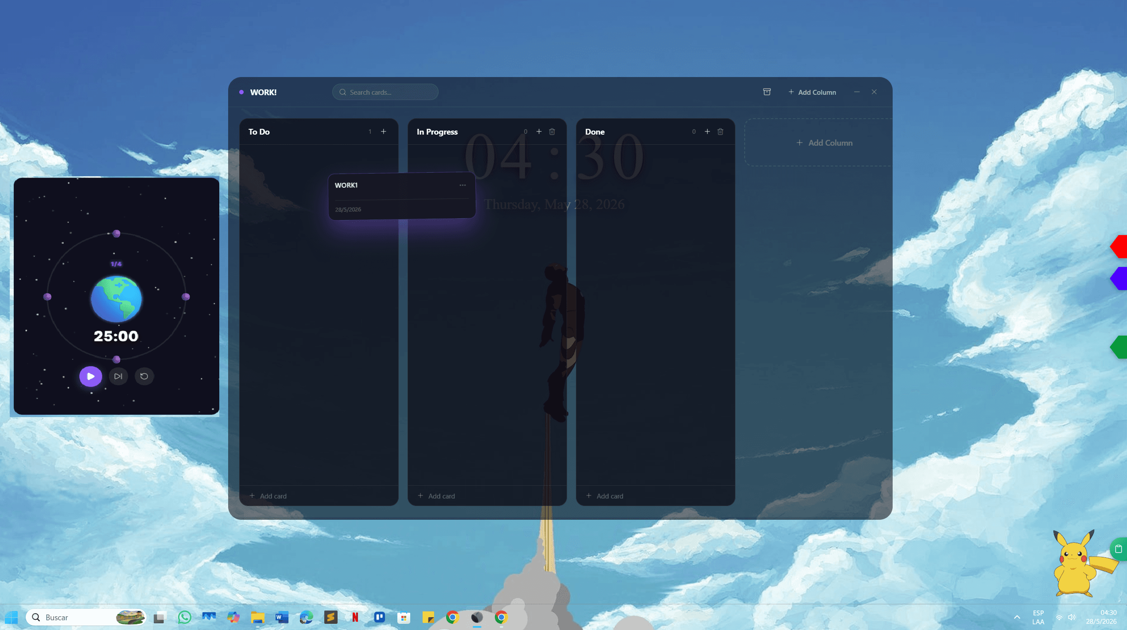Open Sticky Notes from the taskbar
1127x630 pixels.
coord(428,617)
